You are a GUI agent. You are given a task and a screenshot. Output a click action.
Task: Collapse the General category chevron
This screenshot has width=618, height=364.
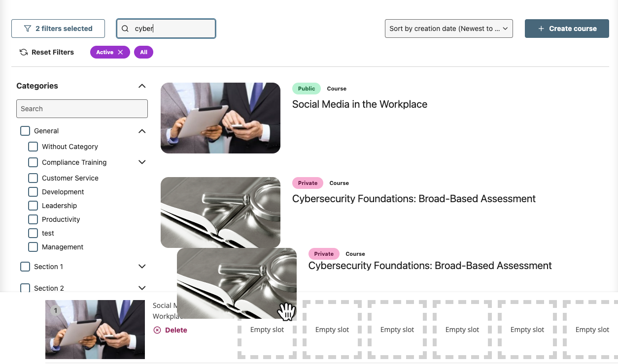(x=142, y=131)
